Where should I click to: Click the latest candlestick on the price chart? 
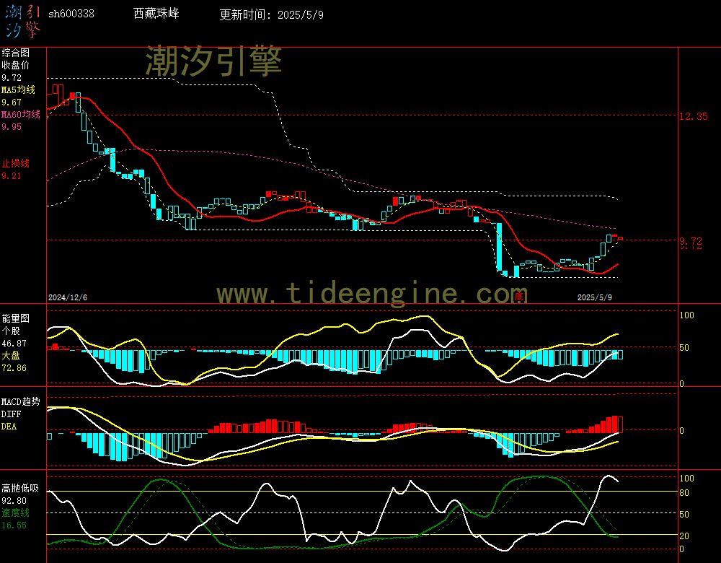(x=620, y=238)
